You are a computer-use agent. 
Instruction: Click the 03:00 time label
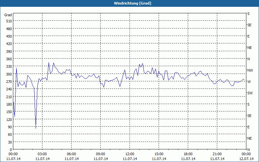coord(42,154)
